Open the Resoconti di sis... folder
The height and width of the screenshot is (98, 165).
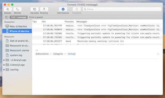pos(17,46)
